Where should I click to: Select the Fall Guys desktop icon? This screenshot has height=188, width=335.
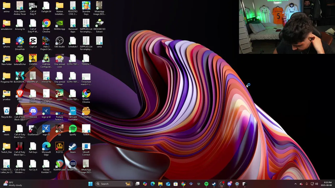33,148
